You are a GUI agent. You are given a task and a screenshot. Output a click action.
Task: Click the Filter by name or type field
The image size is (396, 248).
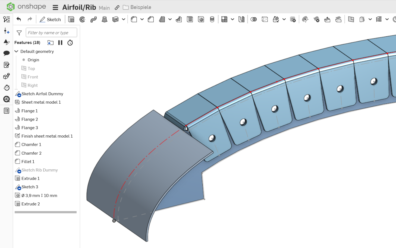[51, 33]
